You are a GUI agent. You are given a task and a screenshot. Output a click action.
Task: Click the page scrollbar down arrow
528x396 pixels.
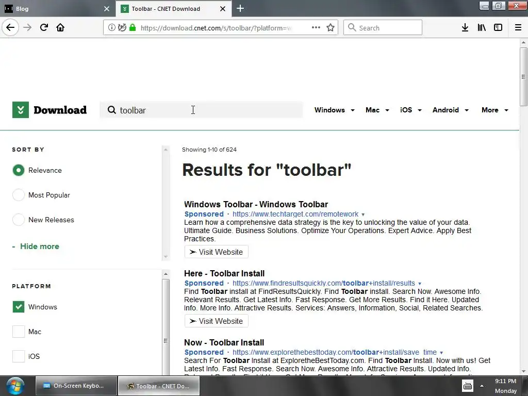(523, 371)
